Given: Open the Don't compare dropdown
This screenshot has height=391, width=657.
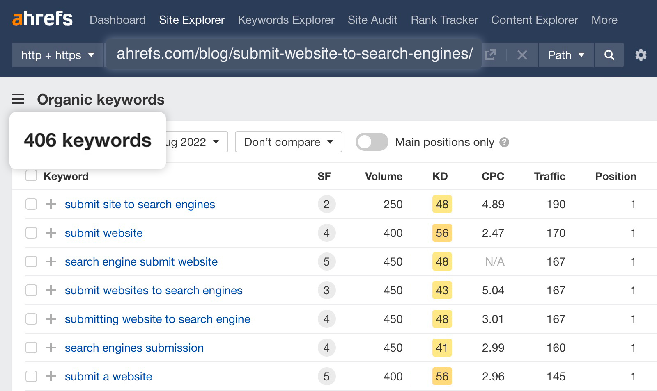Looking at the screenshot, I should pos(288,142).
